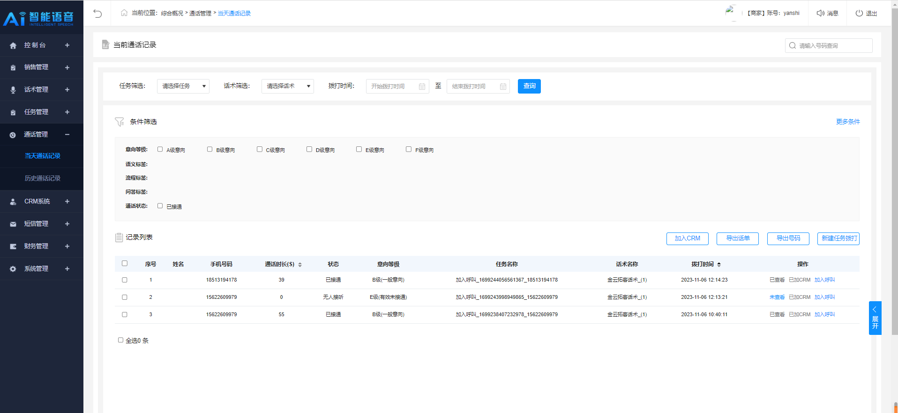Click the power icon to log out
This screenshot has width=898, height=413.
(x=859, y=13)
